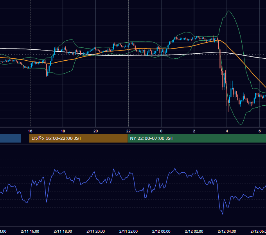This screenshot has width=266, height=235.
Task: Click the '20' hour label on chart axis
Action: 96,131
